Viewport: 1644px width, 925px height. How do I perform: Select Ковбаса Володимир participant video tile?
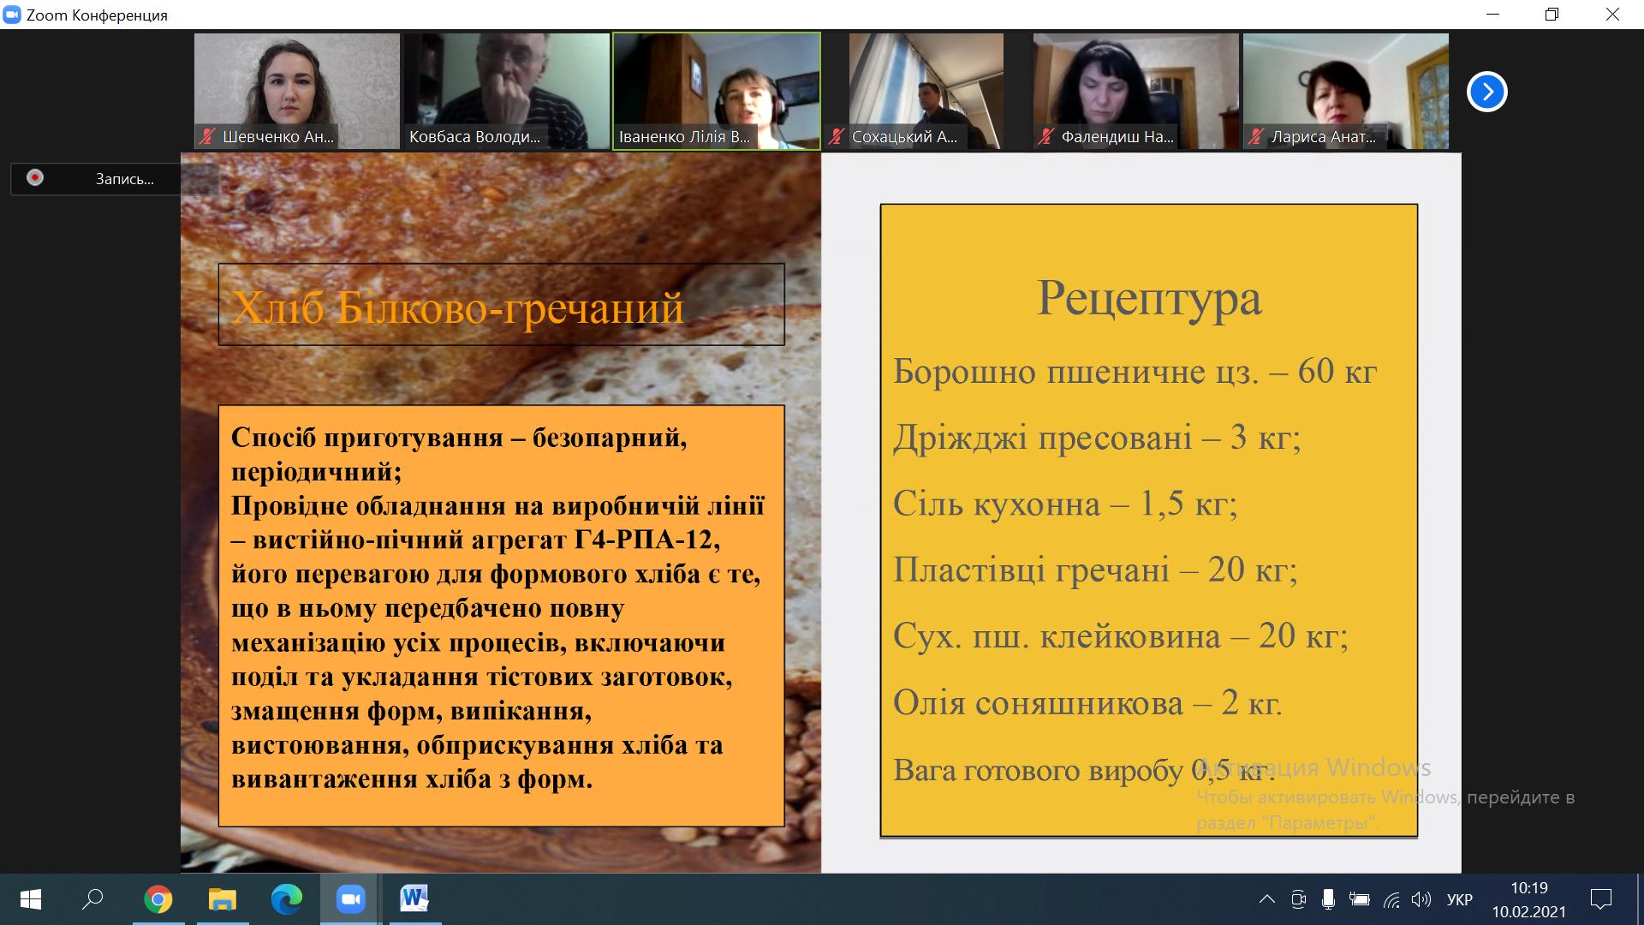tap(505, 91)
